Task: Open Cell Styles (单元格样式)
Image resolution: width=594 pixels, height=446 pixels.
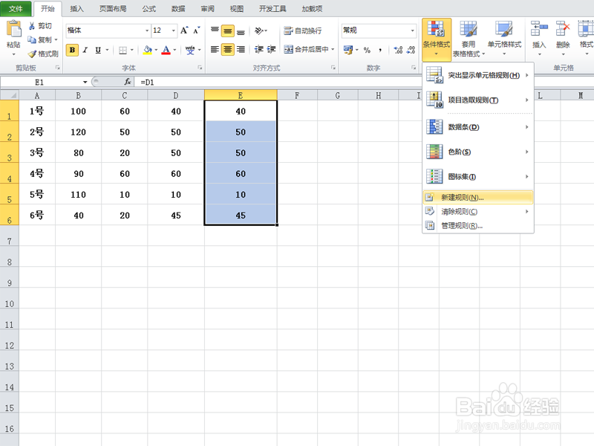Action: click(x=504, y=39)
